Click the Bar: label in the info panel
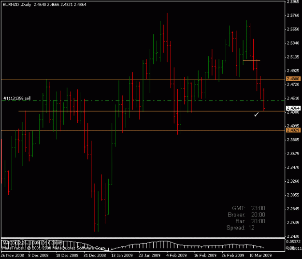The height and width of the screenshot is (259, 302). [x=240, y=221]
